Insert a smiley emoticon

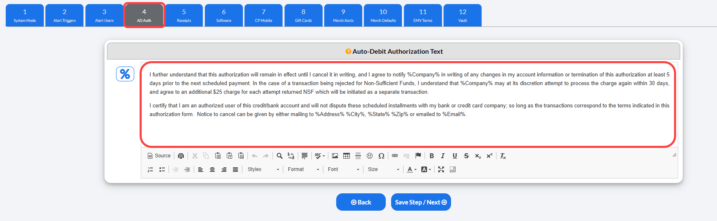370,156
